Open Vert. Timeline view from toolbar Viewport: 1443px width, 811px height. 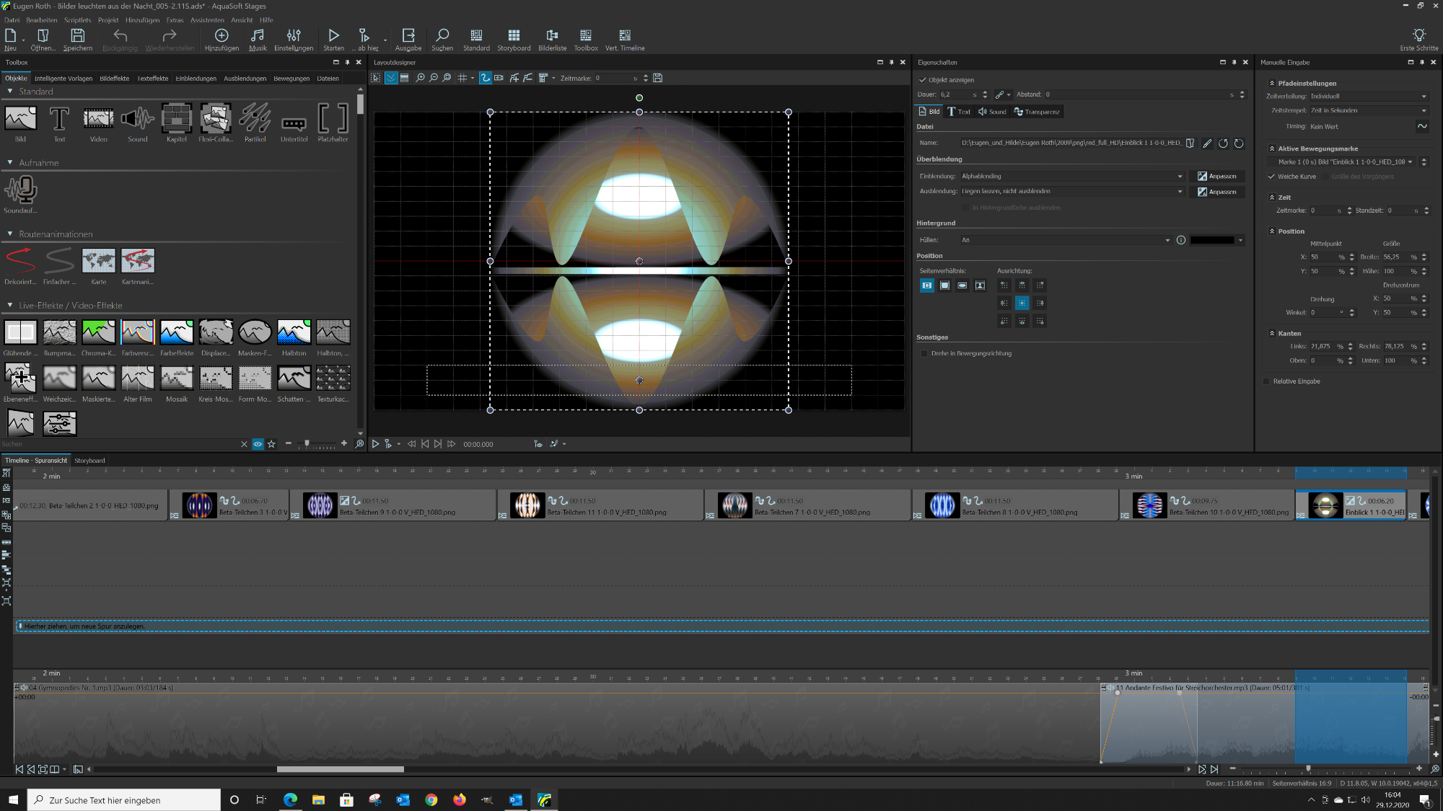point(625,40)
